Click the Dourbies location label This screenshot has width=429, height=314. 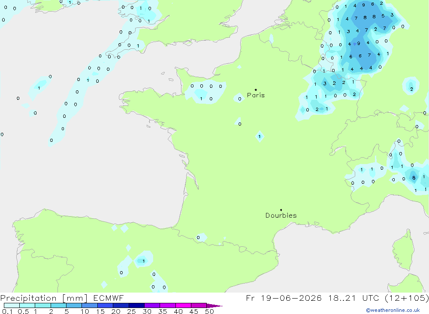pyautogui.click(x=281, y=215)
